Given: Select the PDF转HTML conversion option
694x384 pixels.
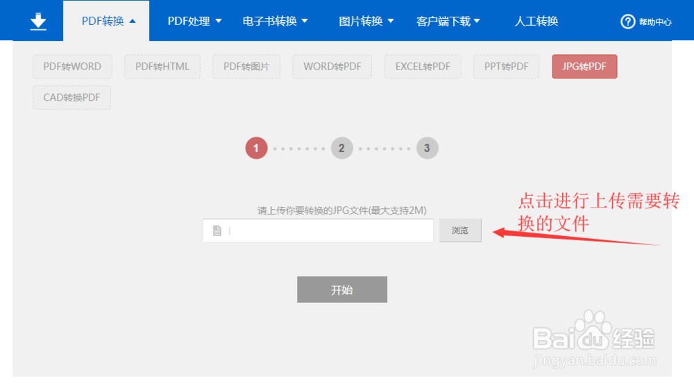Looking at the screenshot, I should click(162, 67).
